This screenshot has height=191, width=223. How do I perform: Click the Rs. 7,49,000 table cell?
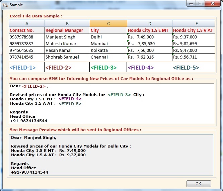[x=150, y=37]
